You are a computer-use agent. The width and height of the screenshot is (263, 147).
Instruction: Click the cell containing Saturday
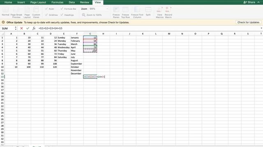(64, 57)
